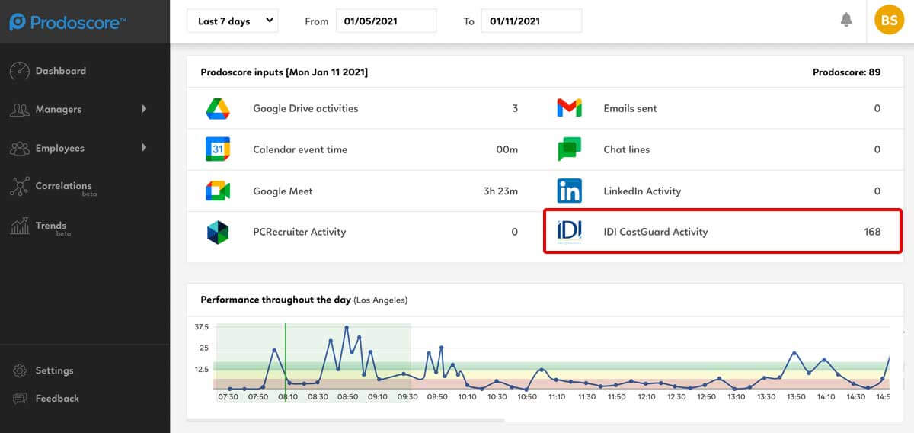Click the Prodoscore logo
The image size is (914, 433).
point(68,22)
